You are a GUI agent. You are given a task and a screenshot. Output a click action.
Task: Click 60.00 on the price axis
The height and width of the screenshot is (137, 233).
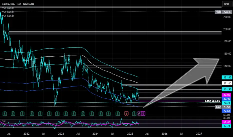tap(226, 115)
